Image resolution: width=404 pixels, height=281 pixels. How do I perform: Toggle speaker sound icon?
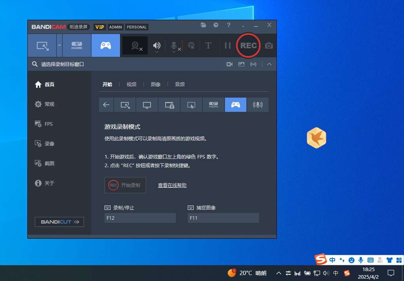(x=157, y=45)
